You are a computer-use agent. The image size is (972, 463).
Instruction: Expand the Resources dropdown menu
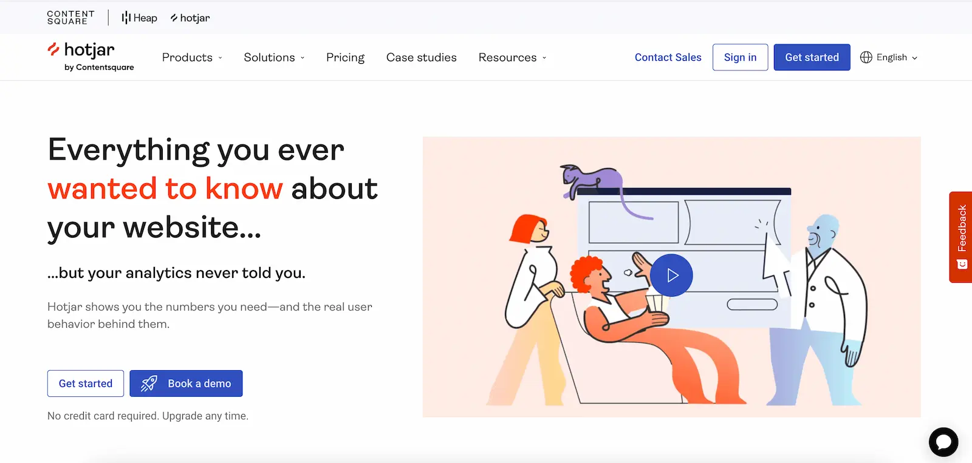point(512,57)
